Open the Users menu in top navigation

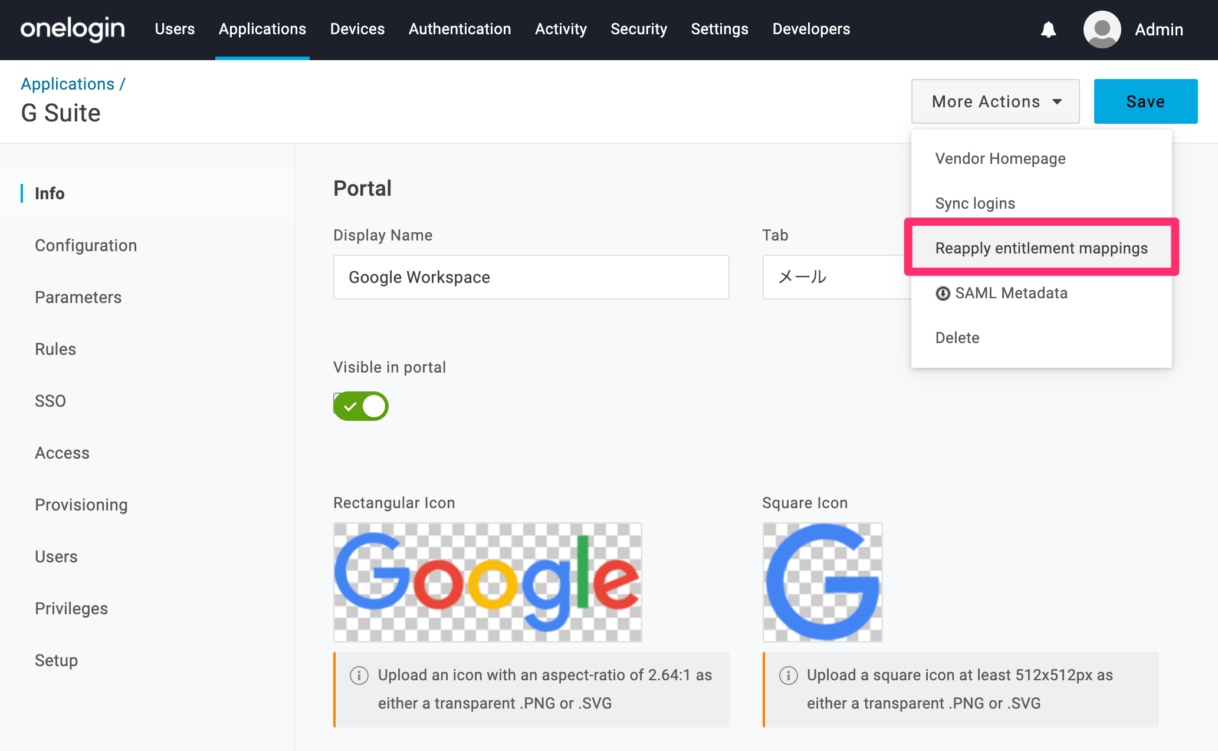[175, 29]
